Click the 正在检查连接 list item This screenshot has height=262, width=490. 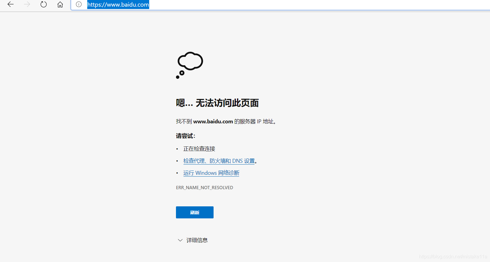click(199, 149)
